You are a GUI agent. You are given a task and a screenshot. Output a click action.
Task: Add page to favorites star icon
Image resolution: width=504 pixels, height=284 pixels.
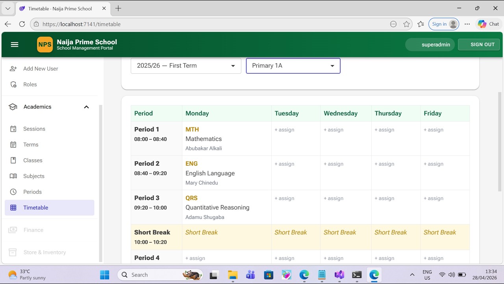click(407, 24)
